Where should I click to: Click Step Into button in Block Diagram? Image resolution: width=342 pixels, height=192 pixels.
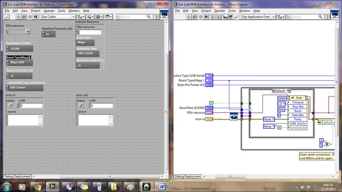[225, 17]
